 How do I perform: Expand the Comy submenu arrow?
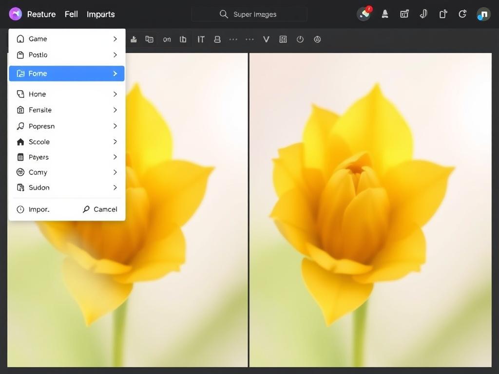115,172
